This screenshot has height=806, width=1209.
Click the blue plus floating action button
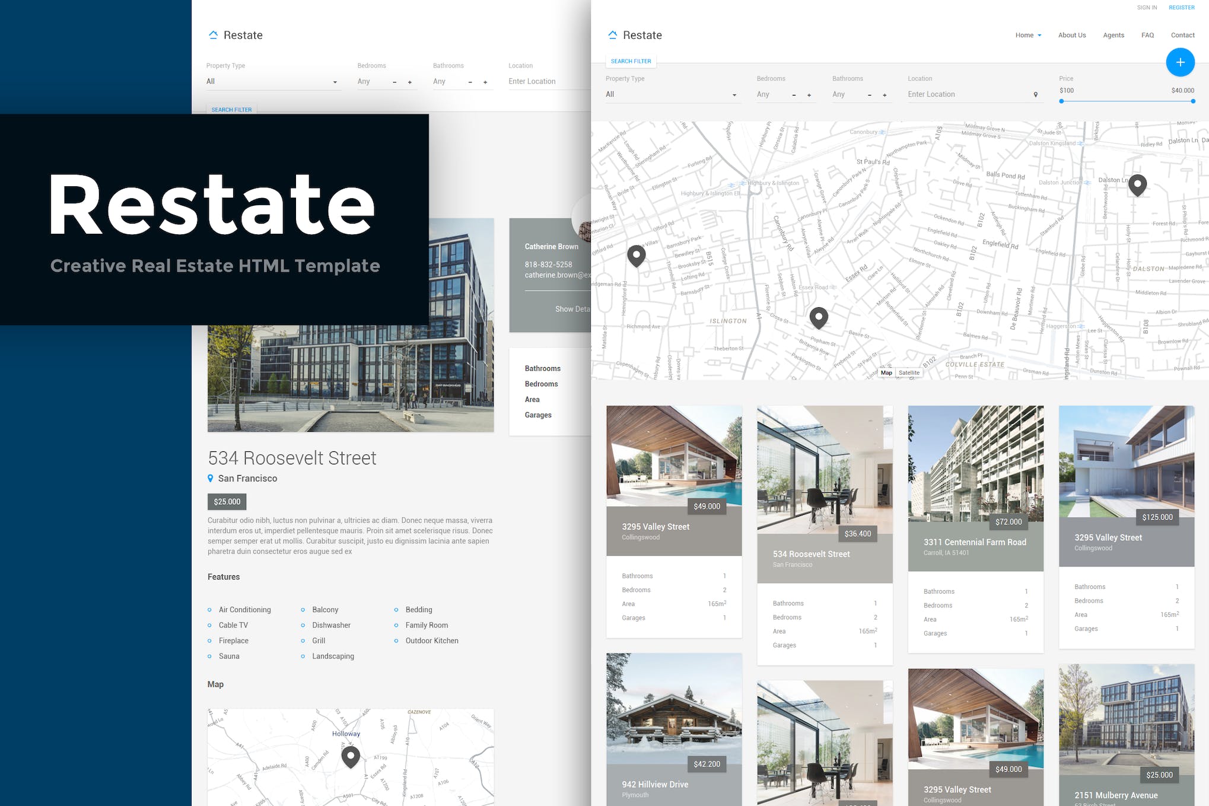(1181, 62)
